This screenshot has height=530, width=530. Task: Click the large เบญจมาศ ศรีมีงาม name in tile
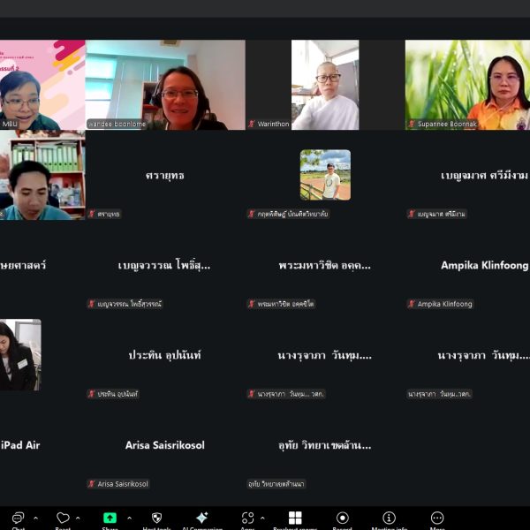point(484,176)
